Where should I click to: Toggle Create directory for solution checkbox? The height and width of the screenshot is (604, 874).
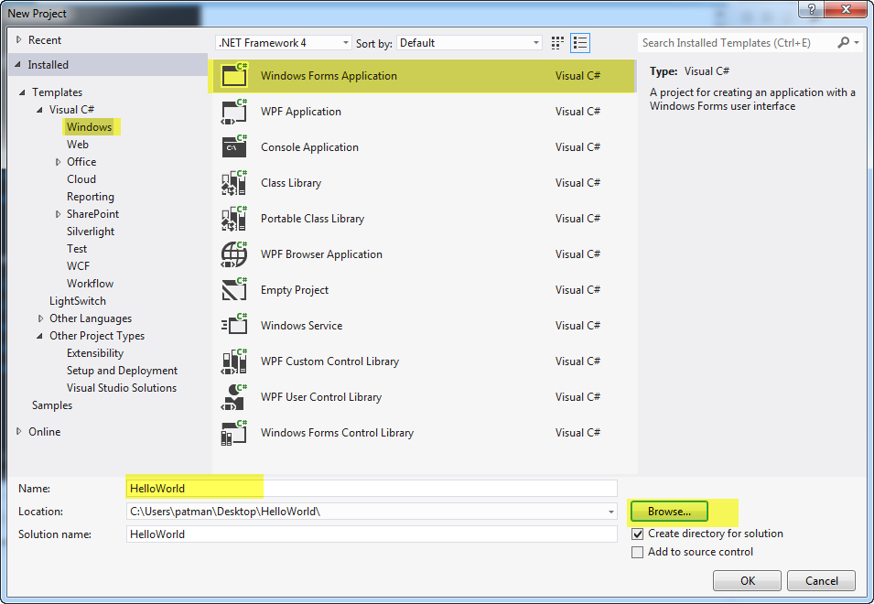point(637,534)
